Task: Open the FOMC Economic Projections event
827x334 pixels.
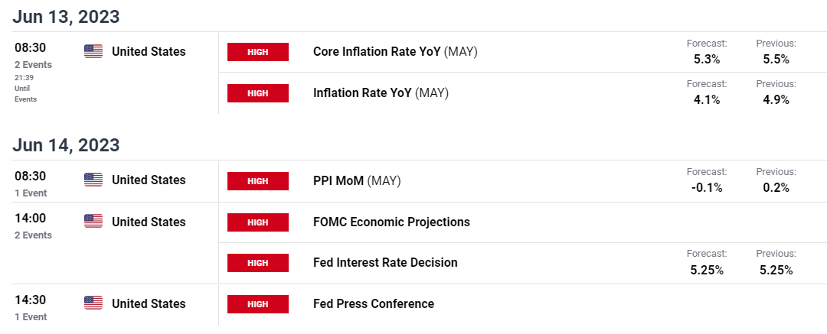Action: (x=391, y=222)
